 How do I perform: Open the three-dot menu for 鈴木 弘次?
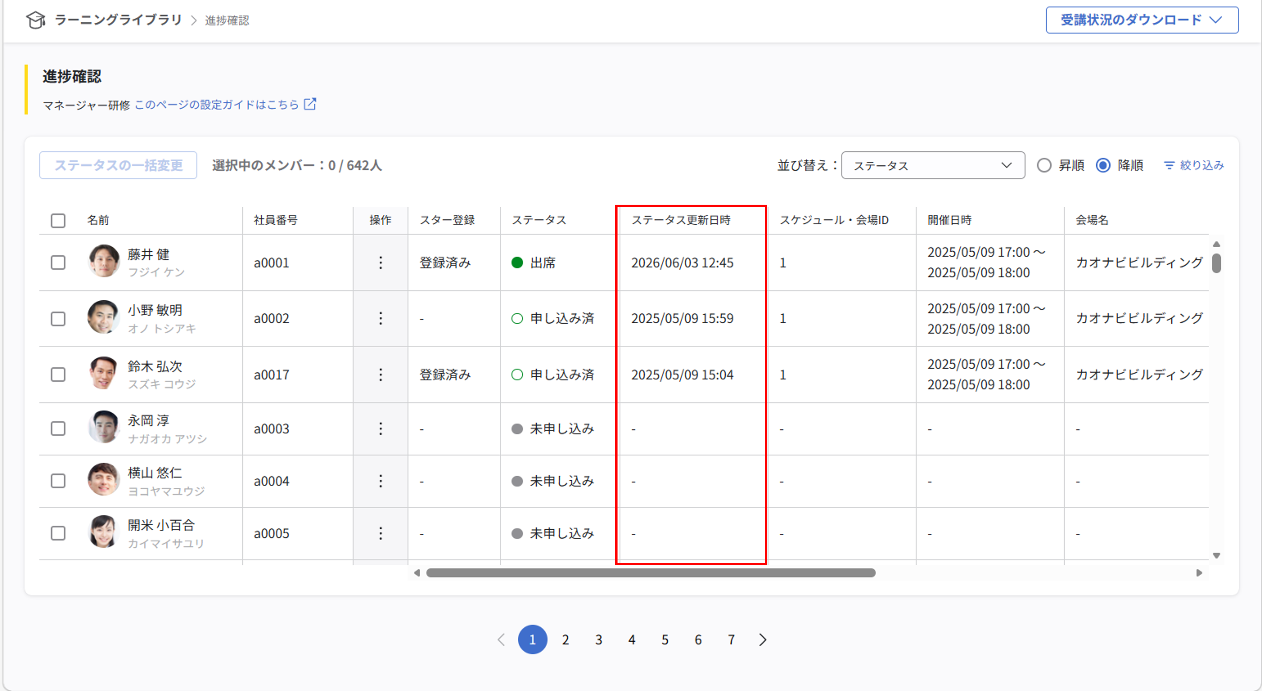(x=381, y=375)
